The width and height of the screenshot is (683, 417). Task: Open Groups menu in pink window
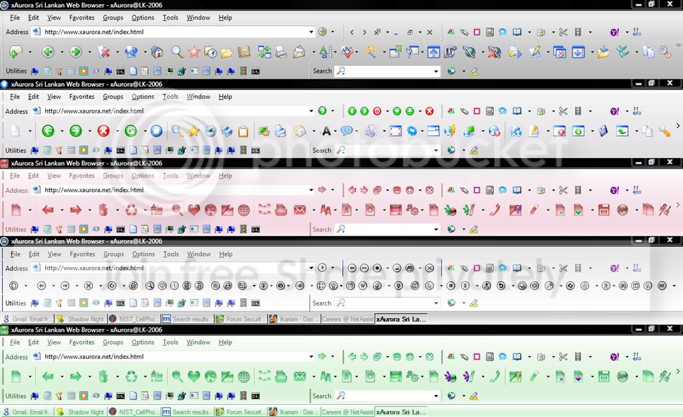pyautogui.click(x=113, y=175)
